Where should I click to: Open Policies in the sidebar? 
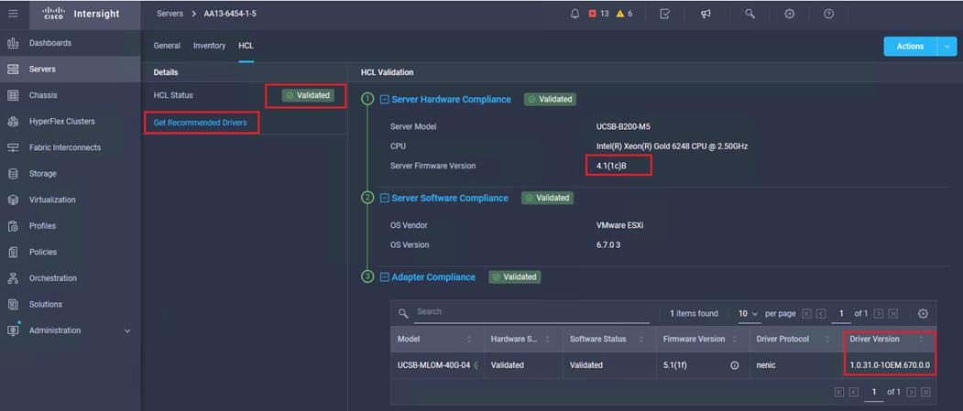(70, 252)
